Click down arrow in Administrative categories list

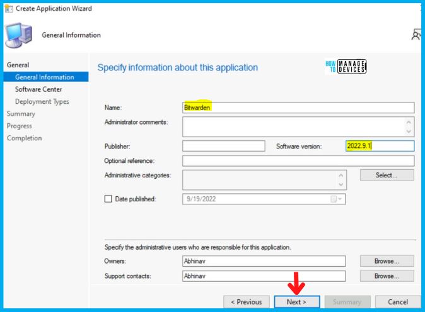pyautogui.click(x=341, y=185)
